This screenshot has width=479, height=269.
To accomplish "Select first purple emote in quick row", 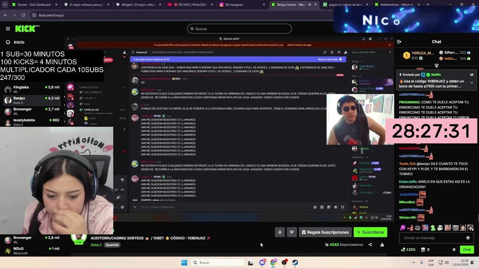I will click(403, 228).
